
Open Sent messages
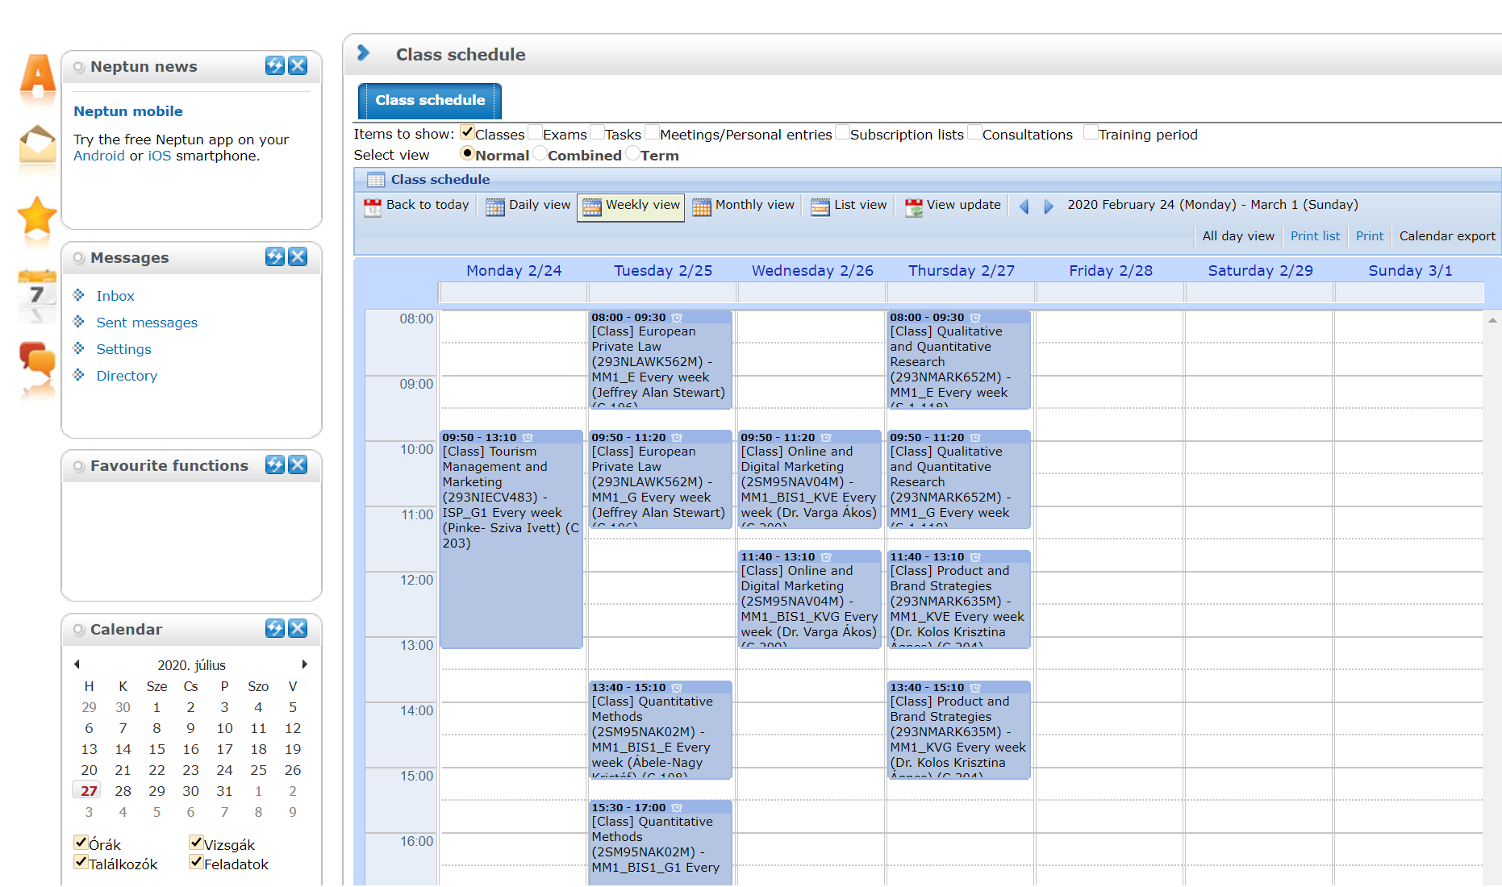tap(147, 323)
